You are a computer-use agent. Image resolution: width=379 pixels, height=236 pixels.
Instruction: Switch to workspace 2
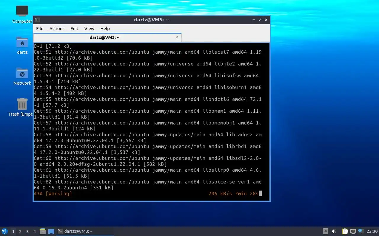pos(20,232)
